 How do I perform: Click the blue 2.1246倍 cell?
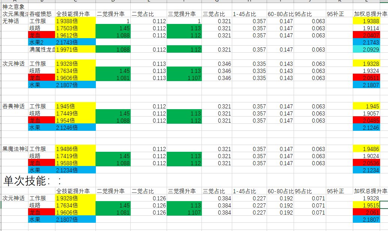pyautogui.click(x=75, y=127)
